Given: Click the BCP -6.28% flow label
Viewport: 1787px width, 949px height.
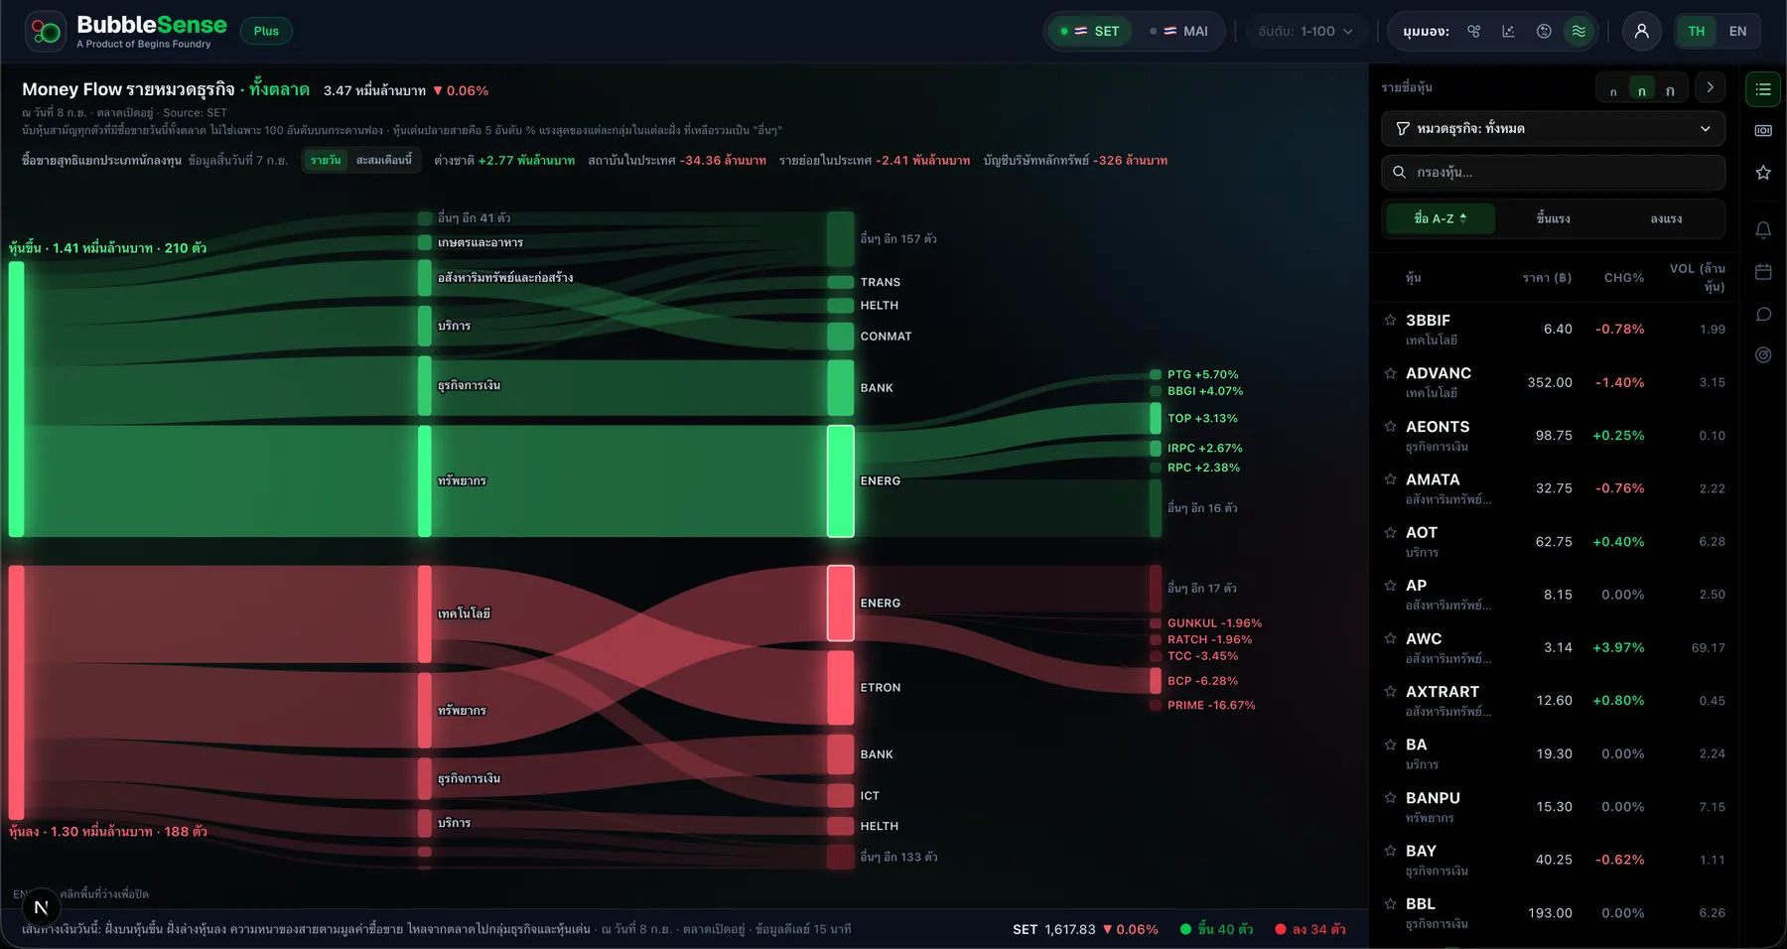Looking at the screenshot, I should point(1202,681).
